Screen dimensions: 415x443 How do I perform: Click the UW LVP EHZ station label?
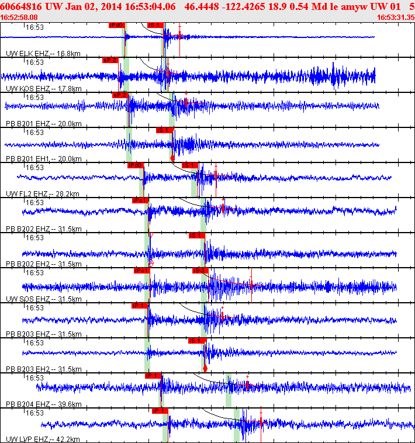click(x=43, y=439)
